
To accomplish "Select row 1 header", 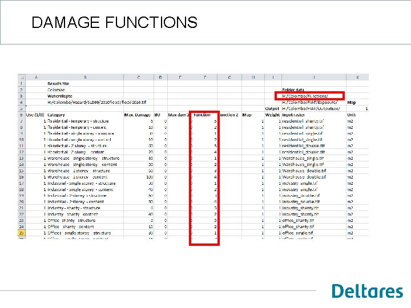I will pyautogui.click(x=21, y=83).
